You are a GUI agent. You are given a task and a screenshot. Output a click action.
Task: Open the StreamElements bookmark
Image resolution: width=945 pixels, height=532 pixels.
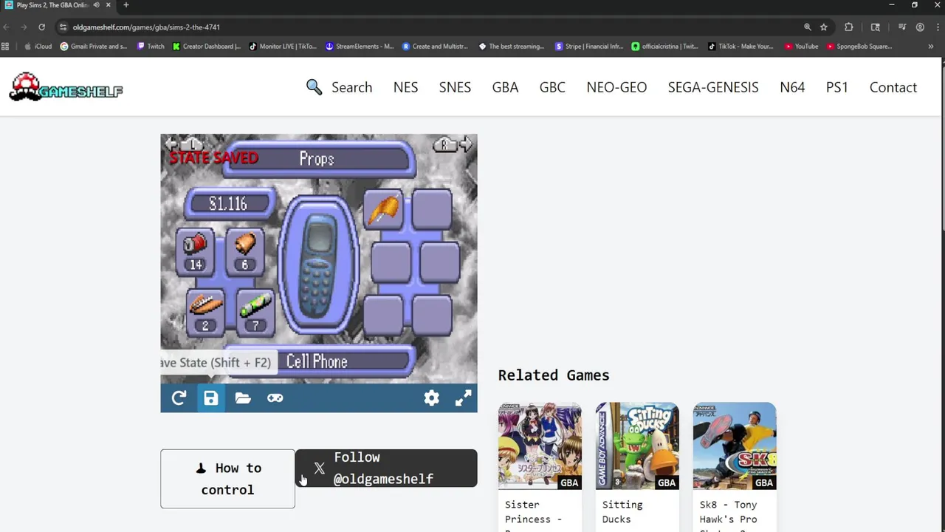tap(360, 47)
